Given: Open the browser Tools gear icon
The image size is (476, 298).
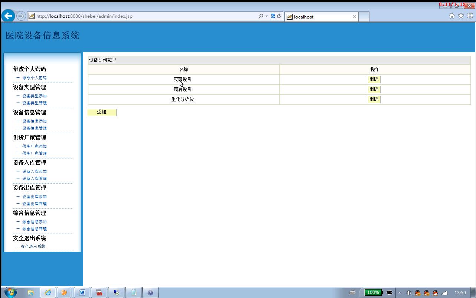Looking at the screenshot, I should (470, 16).
